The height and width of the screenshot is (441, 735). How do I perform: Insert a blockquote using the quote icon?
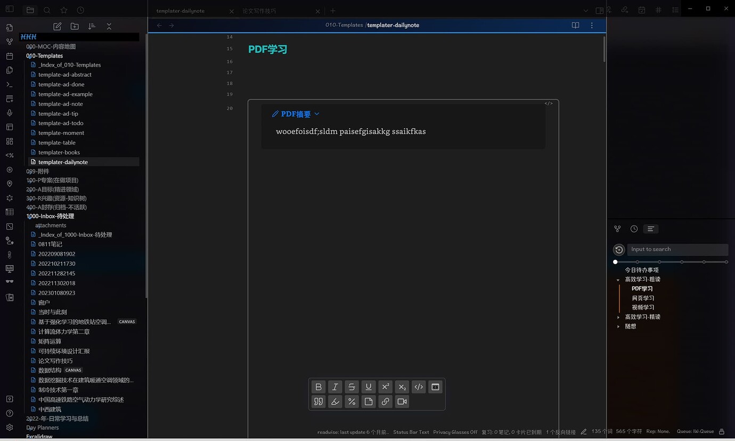pyautogui.click(x=318, y=402)
